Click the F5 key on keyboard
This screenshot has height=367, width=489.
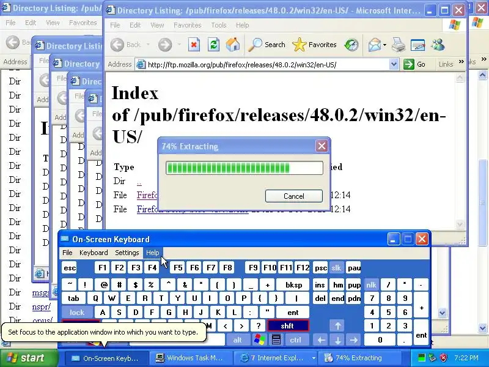pos(178,268)
